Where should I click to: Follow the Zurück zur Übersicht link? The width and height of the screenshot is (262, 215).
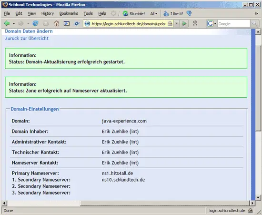[x=27, y=38]
